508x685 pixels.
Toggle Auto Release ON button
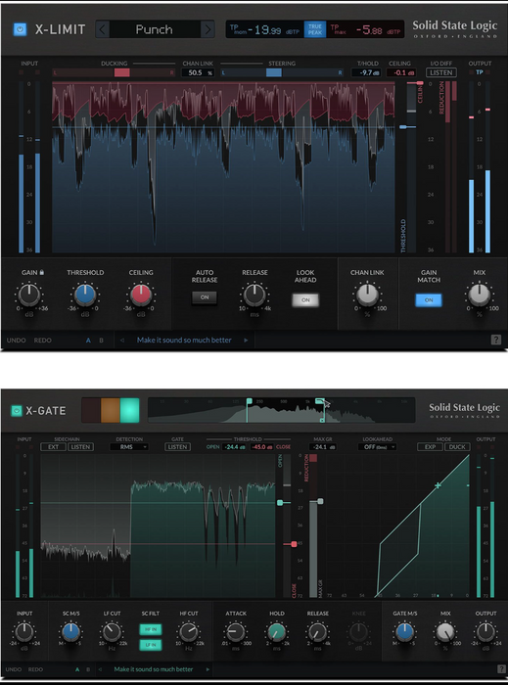point(205,297)
